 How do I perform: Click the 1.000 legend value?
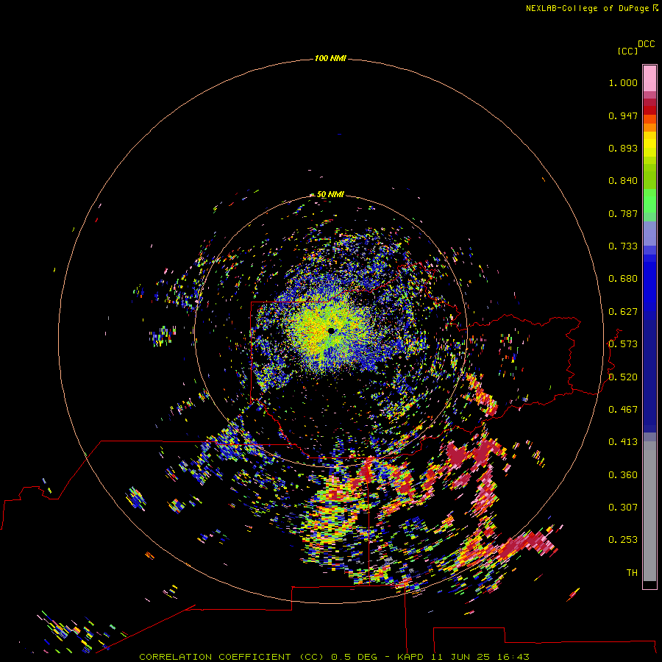pos(623,82)
